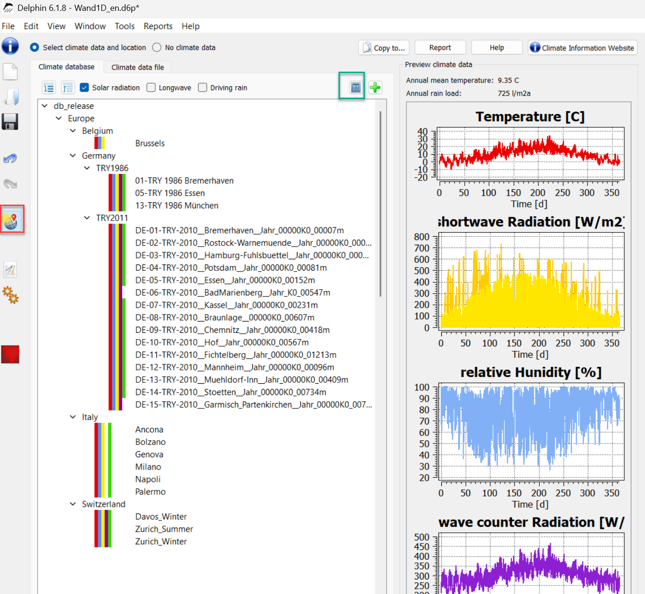Click the Report button
The height and width of the screenshot is (594, 645).
click(x=440, y=48)
